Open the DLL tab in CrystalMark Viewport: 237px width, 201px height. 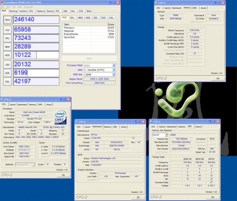73,11
